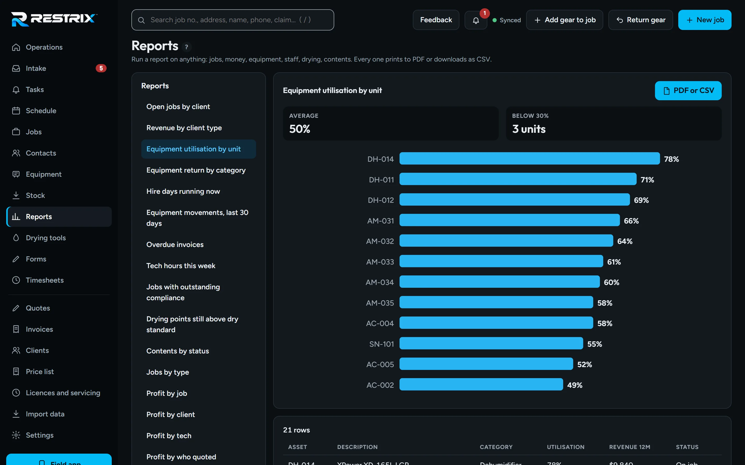Click the DH-014 utilisation bar

(x=530, y=159)
